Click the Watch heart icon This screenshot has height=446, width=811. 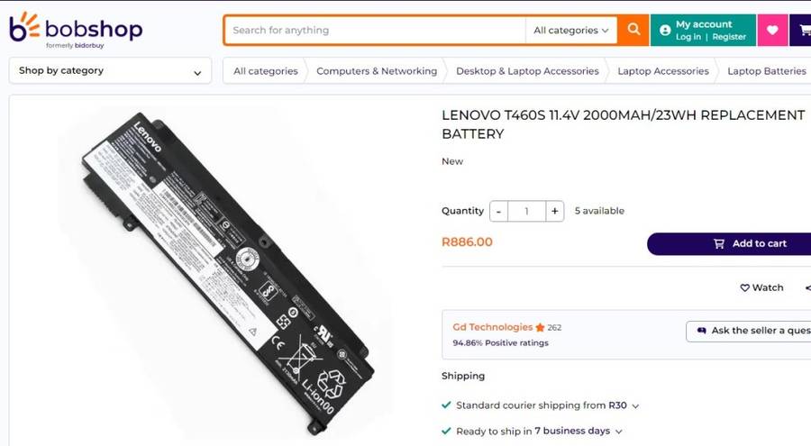[x=745, y=287]
